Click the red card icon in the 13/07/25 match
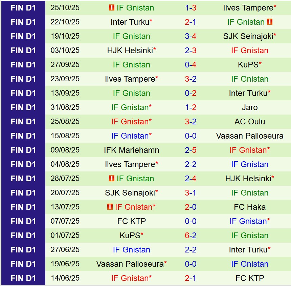Viewport: 291px width, 286px height. (110, 207)
